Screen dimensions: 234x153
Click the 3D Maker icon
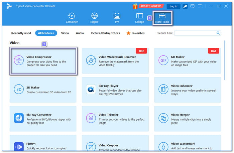[19, 89]
